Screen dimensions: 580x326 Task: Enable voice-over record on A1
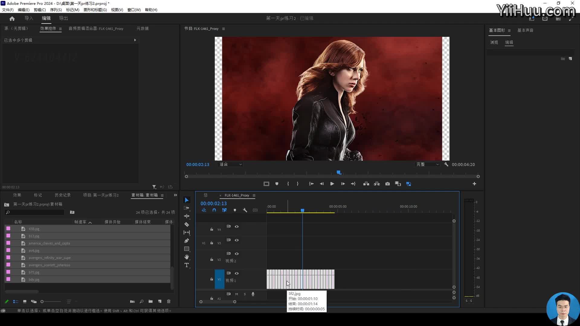[253, 294]
